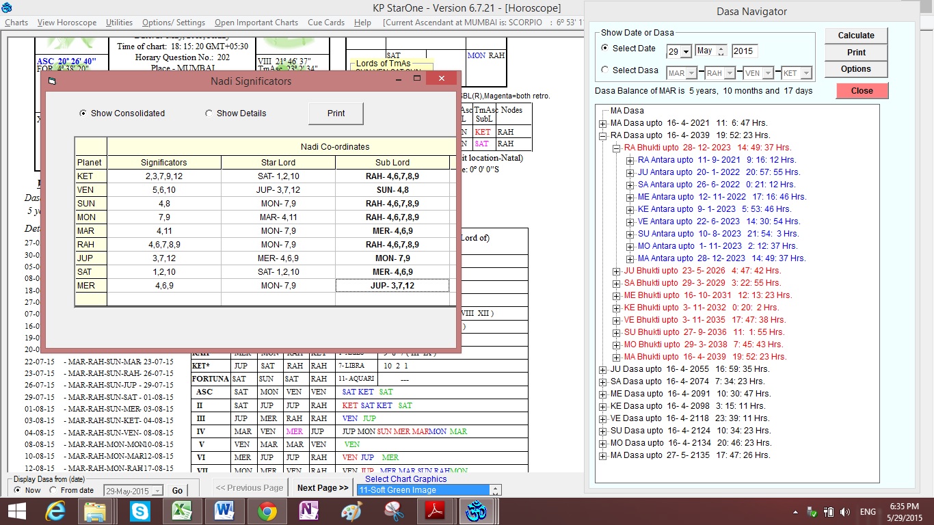Print the Nadi Significators table

336,113
